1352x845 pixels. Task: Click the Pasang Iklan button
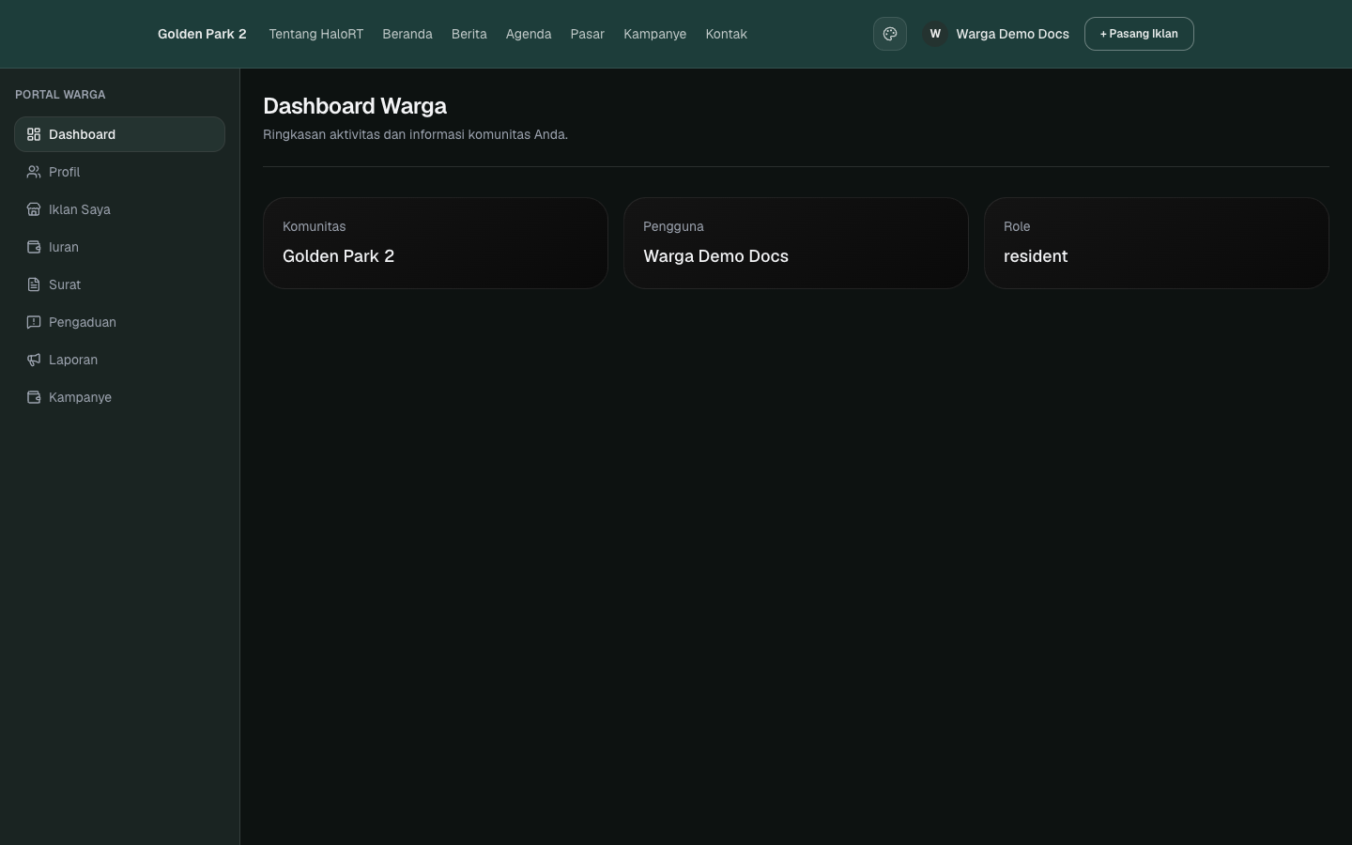pyautogui.click(x=1139, y=34)
